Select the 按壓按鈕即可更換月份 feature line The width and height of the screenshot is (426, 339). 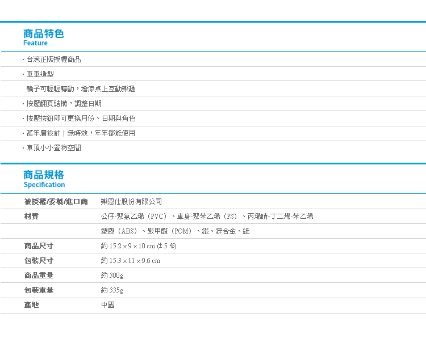click(x=81, y=118)
